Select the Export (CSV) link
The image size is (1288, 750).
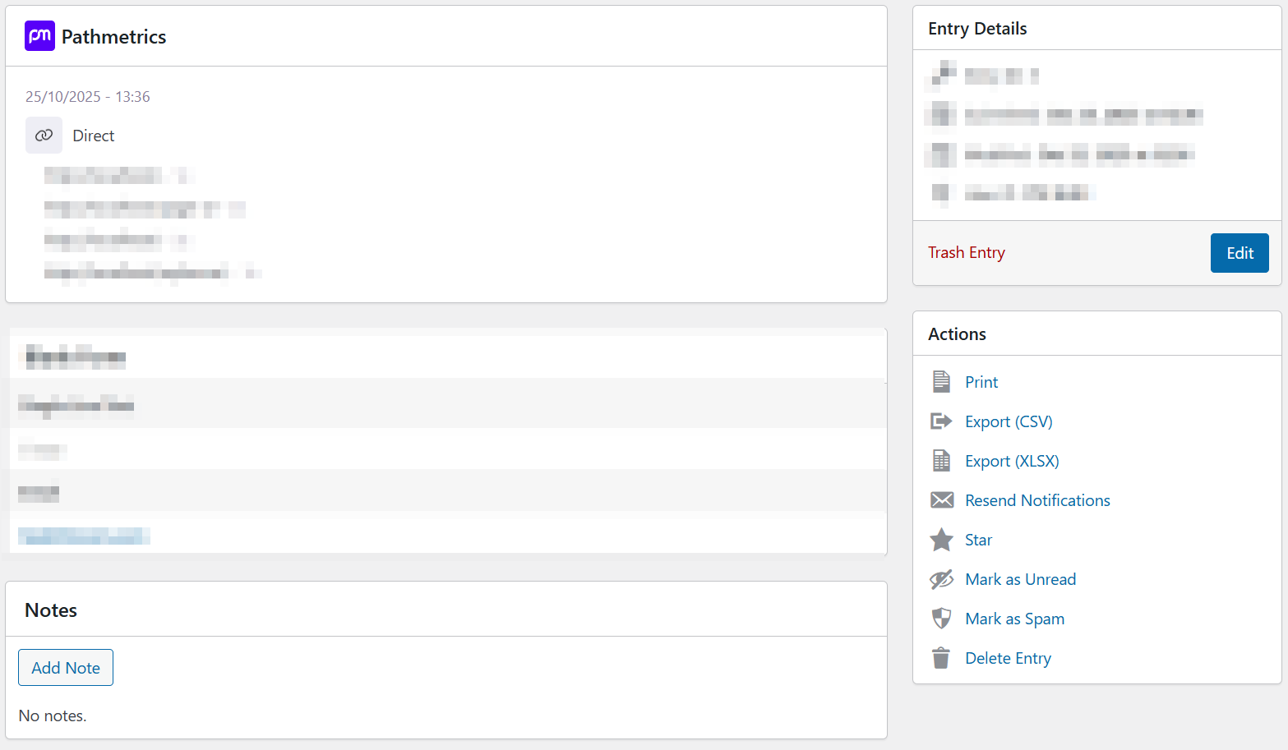point(1009,421)
